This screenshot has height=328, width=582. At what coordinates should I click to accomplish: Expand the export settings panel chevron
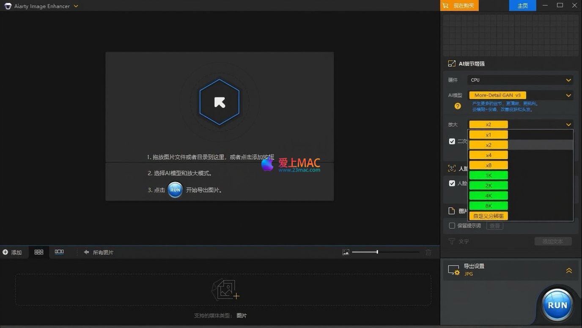click(x=569, y=271)
